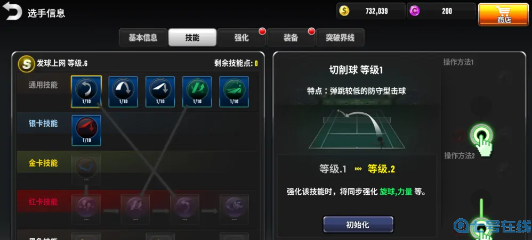532x240 pixels.
Task: Tap the glowing green control demo button
Action: (481, 136)
